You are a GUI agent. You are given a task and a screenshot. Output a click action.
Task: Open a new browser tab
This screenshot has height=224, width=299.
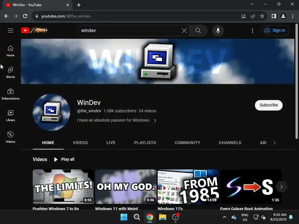tap(79, 5)
